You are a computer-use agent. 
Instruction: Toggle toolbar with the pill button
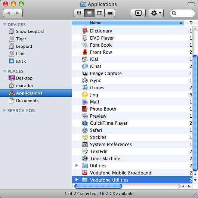pyautogui.click(x=191, y=4)
